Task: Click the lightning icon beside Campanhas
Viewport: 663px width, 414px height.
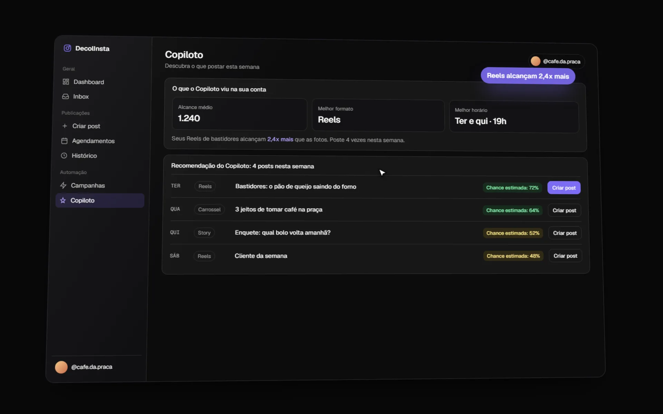Action: [x=63, y=185]
